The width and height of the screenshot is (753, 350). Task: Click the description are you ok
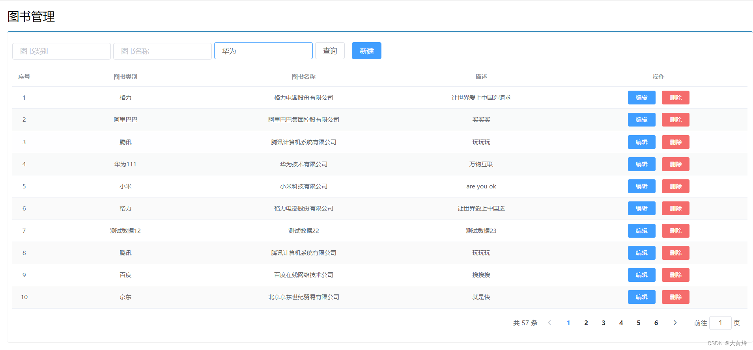(x=481, y=186)
